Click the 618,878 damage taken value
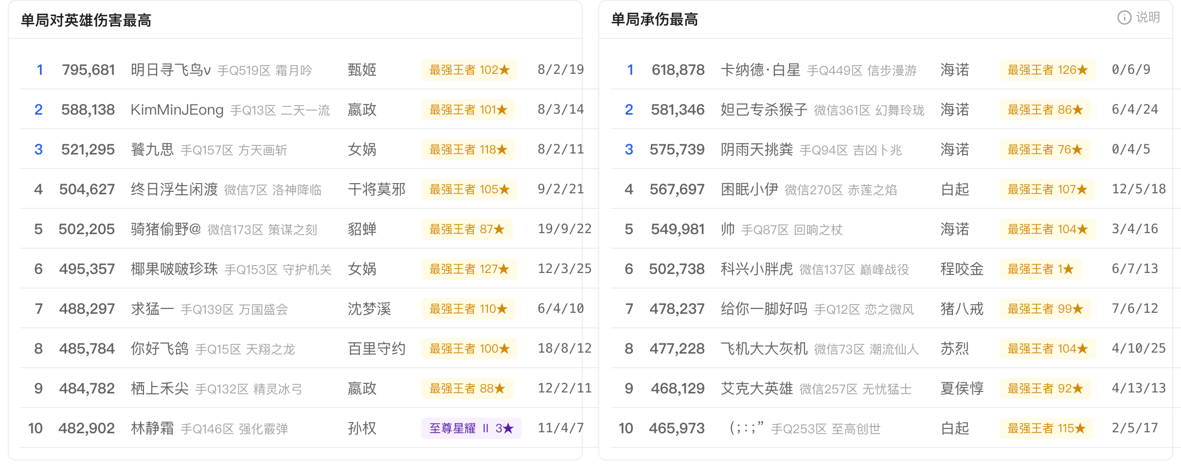The height and width of the screenshot is (476, 1181). click(678, 70)
